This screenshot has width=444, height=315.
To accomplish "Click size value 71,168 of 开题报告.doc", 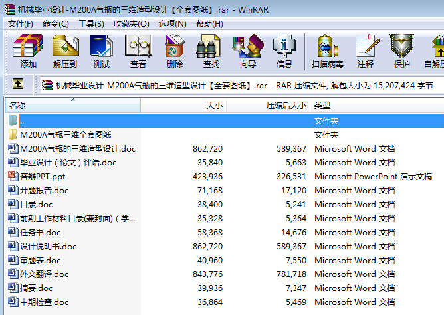I will [210, 191].
